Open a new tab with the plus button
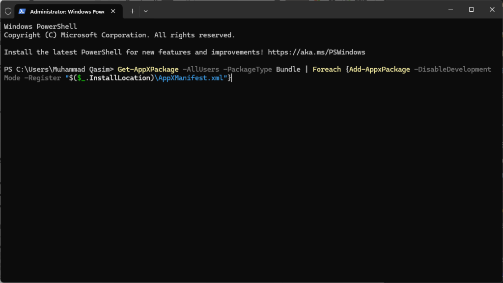 coord(132,10)
